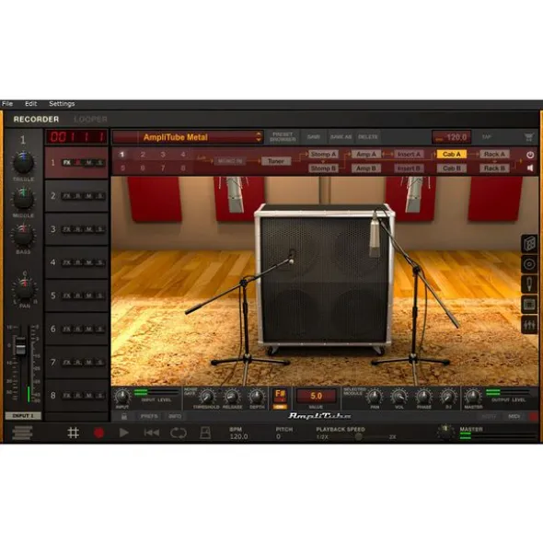Click the DELETE preset button

(368, 137)
